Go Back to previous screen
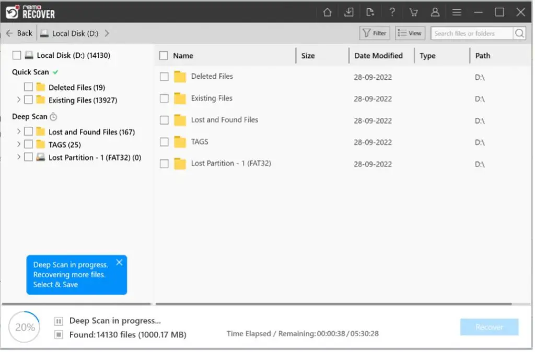Screen dimensions: 535x352 point(20,33)
